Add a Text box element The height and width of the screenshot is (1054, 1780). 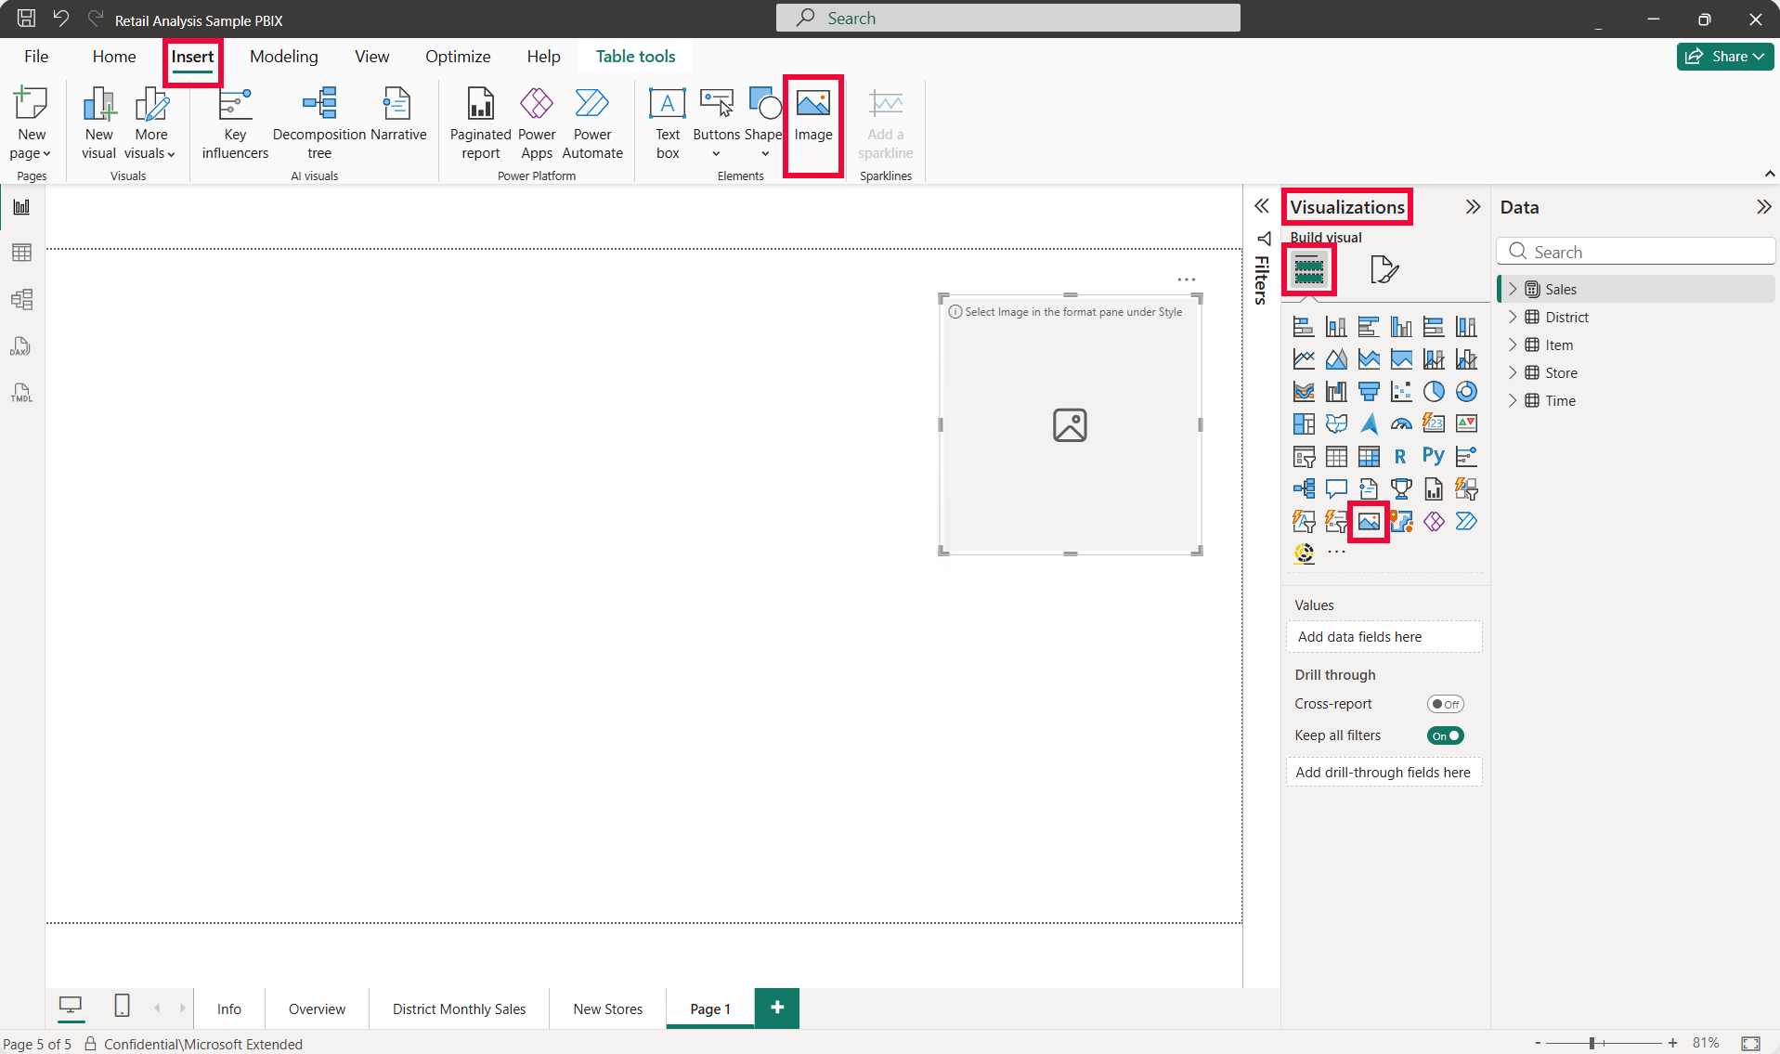667,124
